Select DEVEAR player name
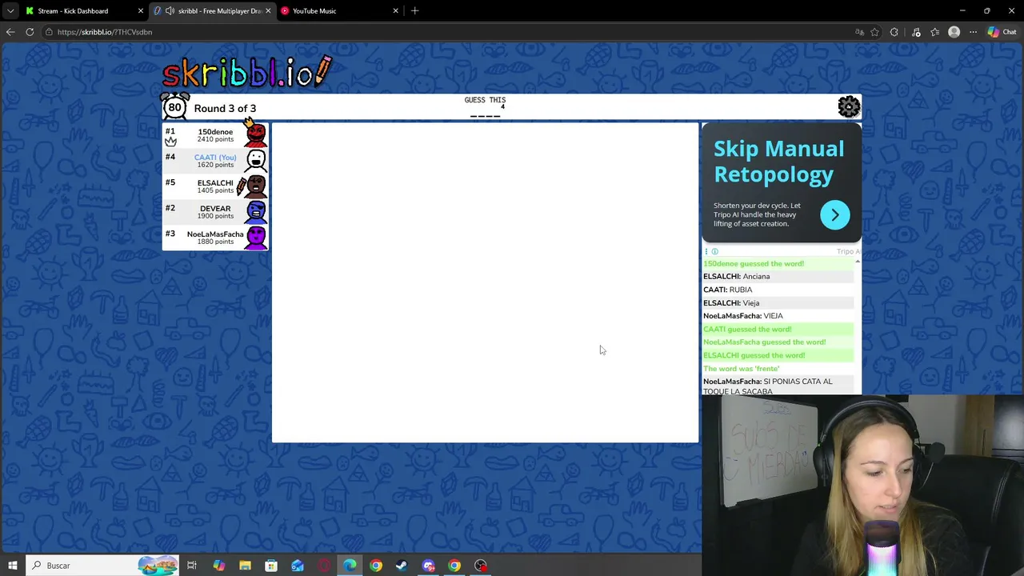The width and height of the screenshot is (1024, 576). coord(215,209)
